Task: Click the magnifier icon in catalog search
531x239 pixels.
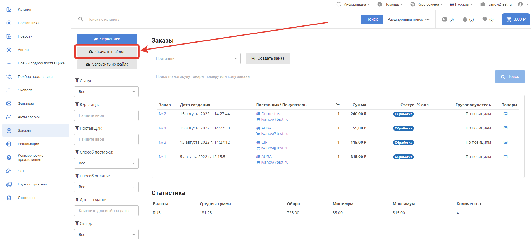Action: point(81,19)
